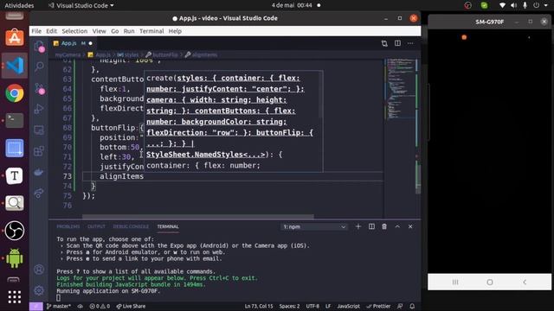The width and height of the screenshot is (554, 311).
Task: Open the Selection menu
Action: 74,31
